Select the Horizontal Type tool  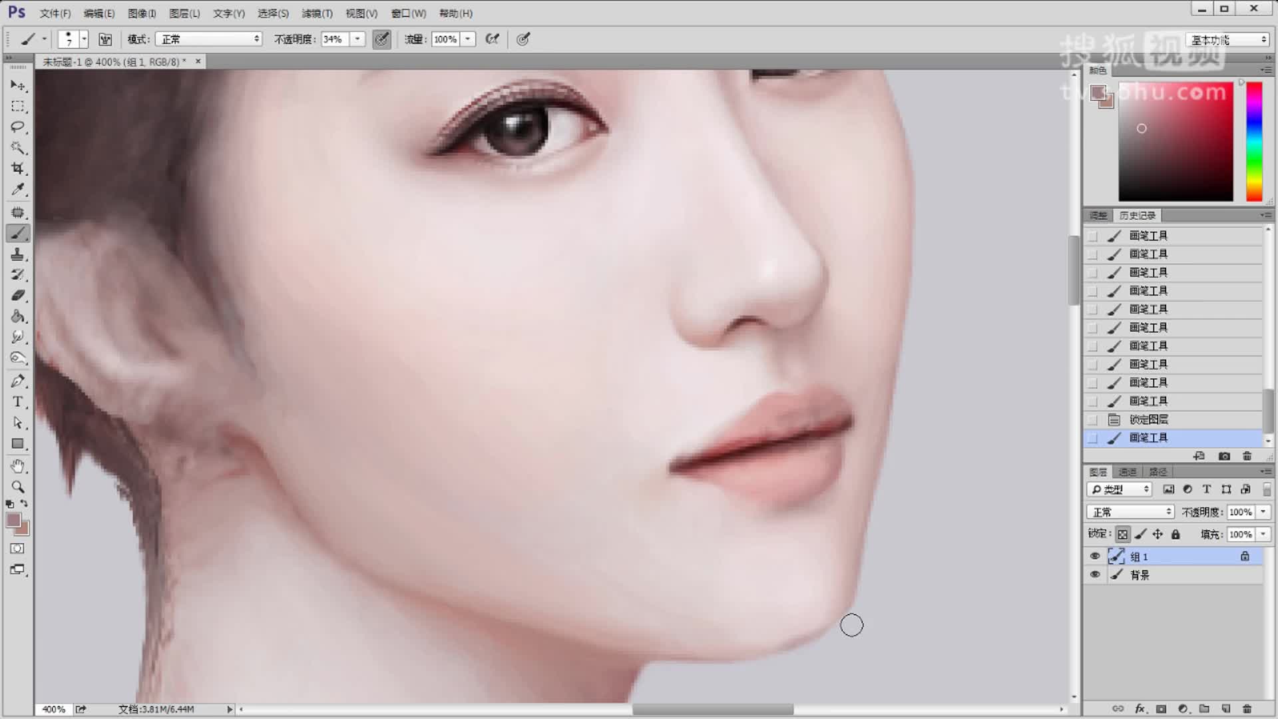click(x=17, y=402)
